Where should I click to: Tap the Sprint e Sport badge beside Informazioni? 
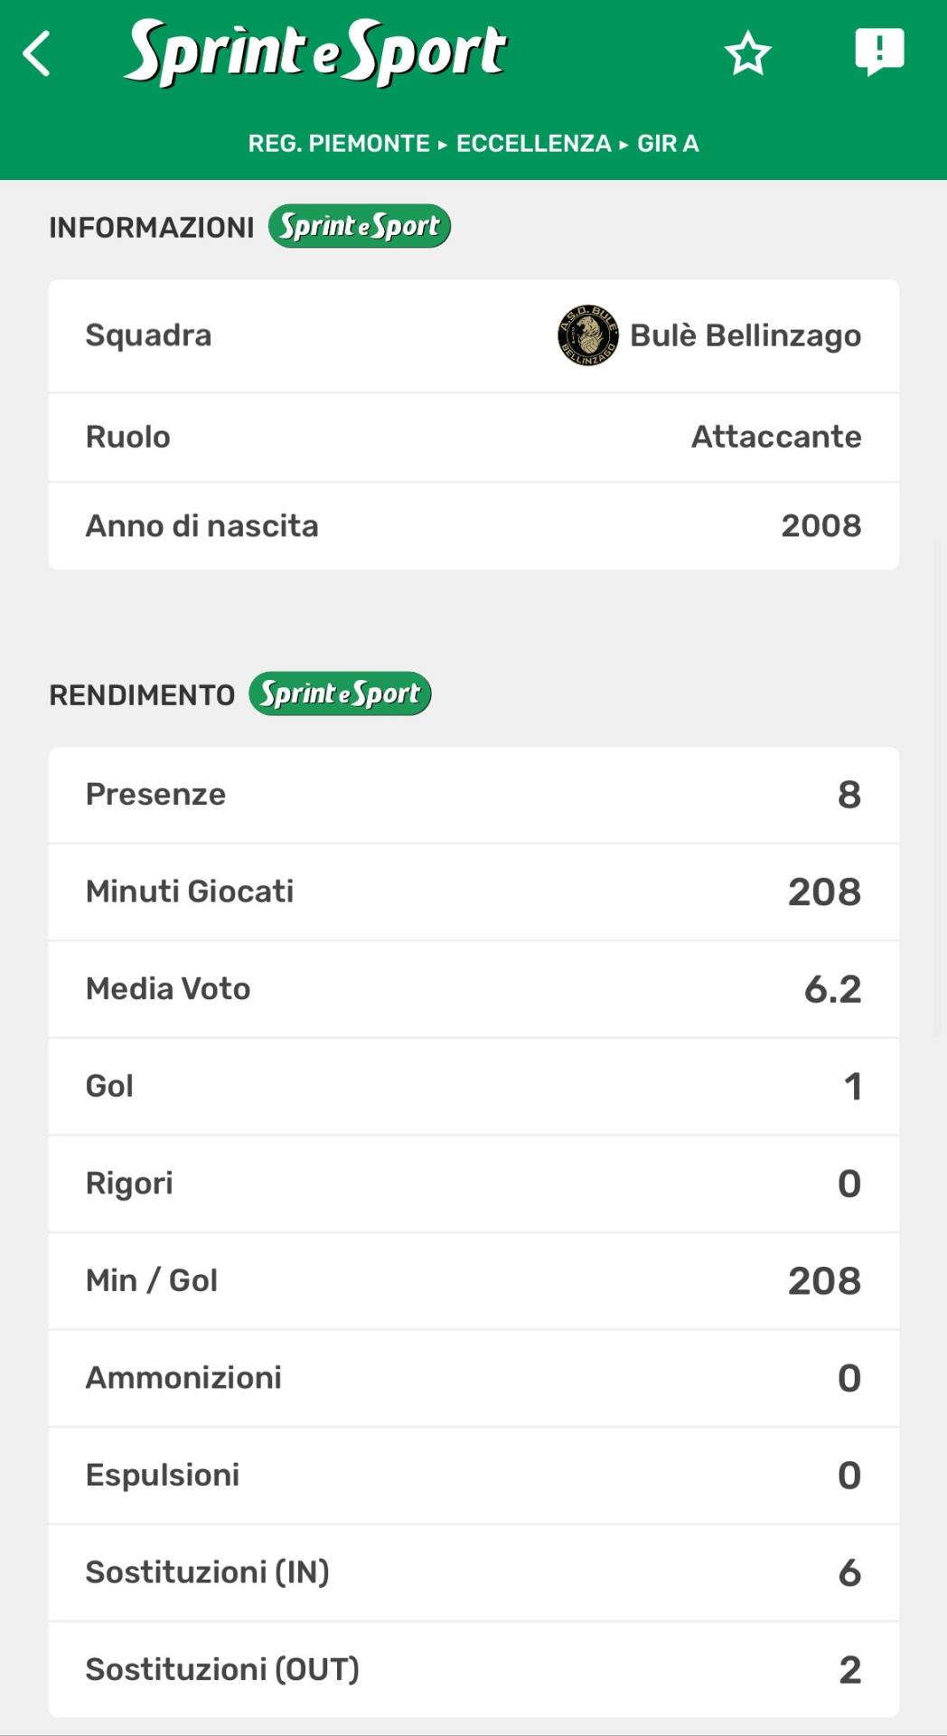pyautogui.click(x=359, y=226)
